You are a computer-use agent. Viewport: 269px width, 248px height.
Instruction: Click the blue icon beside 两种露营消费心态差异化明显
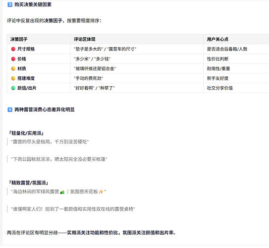10,110
